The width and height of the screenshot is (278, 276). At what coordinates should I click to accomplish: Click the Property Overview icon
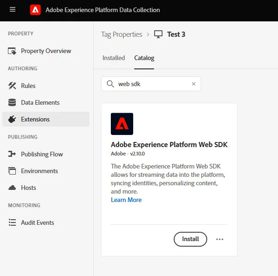click(12, 51)
